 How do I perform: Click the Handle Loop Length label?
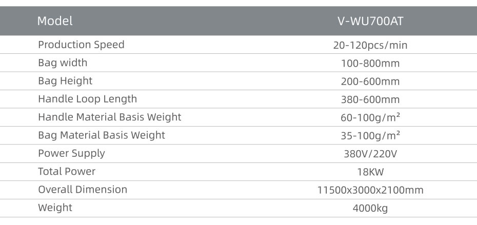pyautogui.click(x=88, y=99)
